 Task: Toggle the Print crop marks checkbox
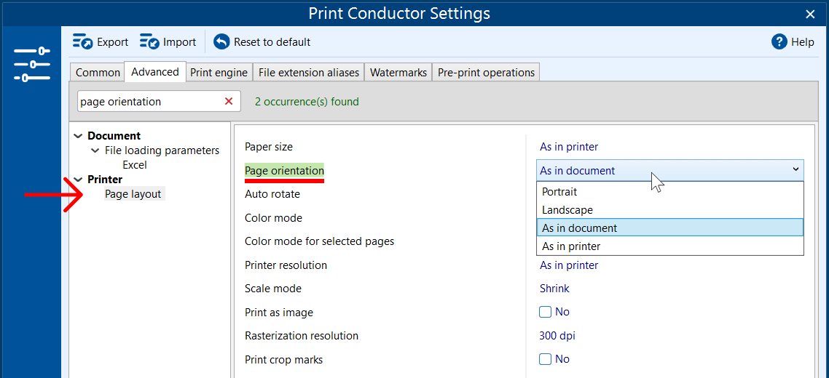pos(545,359)
